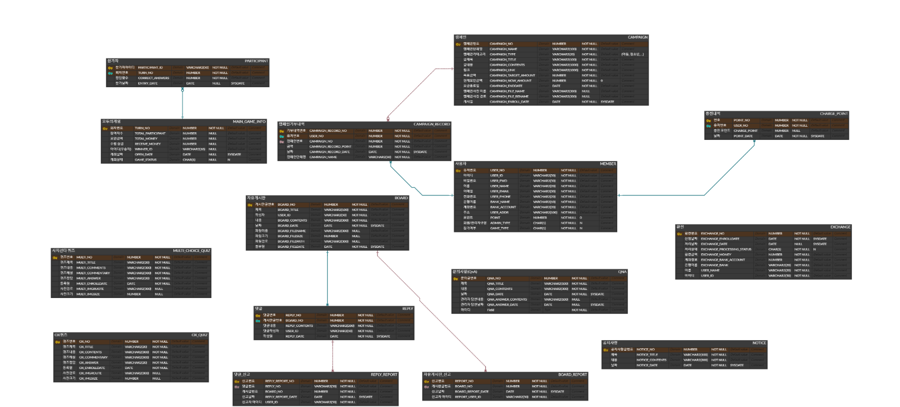Select the EXCHANGE_PROCESSING_STATUS column name
Viewport: 900px width, 407px height.
coord(726,249)
